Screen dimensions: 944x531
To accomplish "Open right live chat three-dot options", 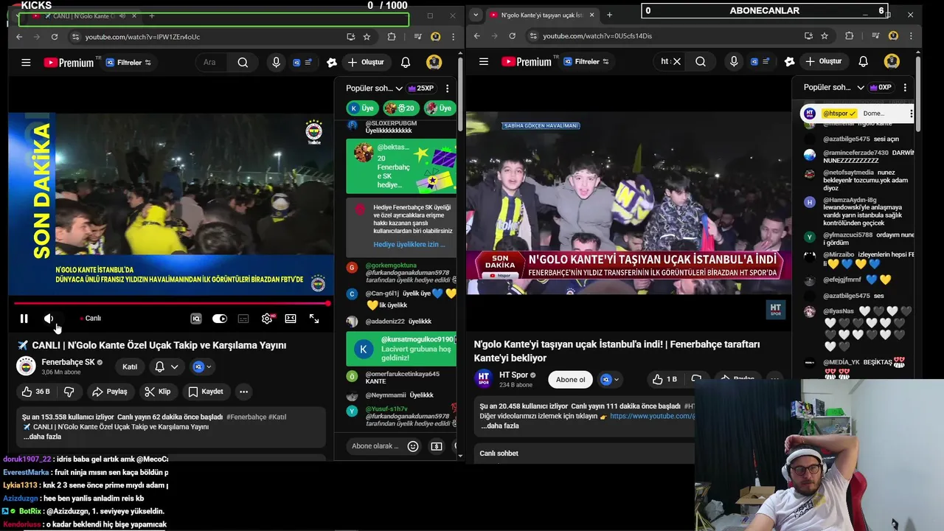I will pyautogui.click(x=905, y=88).
